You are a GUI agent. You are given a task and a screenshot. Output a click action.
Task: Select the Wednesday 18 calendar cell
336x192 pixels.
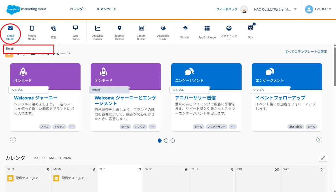click(166, 178)
